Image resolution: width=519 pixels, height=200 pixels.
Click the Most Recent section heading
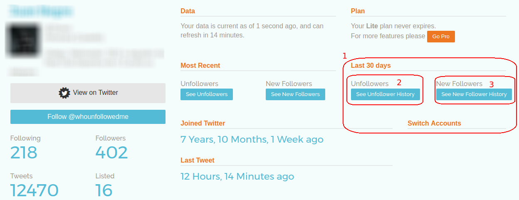click(200, 66)
